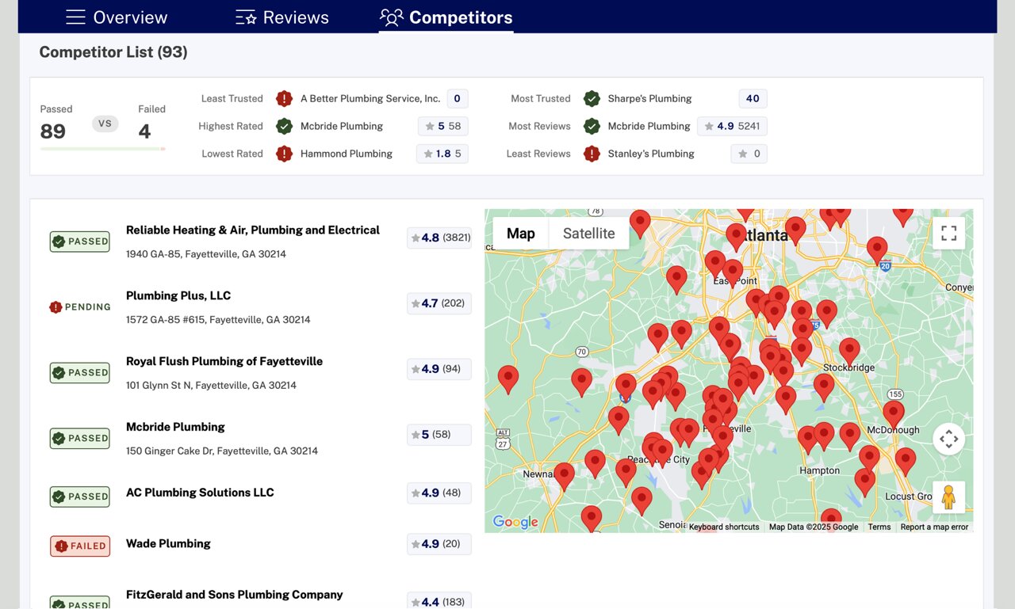Open Royal Flush Plumbing of Fayetteville entry
The image size is (1015, 609).
coord(224,362)
